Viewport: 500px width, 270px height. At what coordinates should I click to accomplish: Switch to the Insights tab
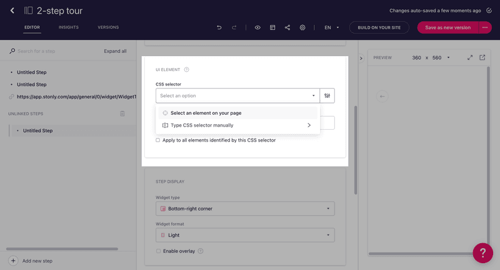point(69,27)
